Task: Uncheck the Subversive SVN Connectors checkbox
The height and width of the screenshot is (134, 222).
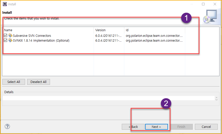Action: [6, 36]
